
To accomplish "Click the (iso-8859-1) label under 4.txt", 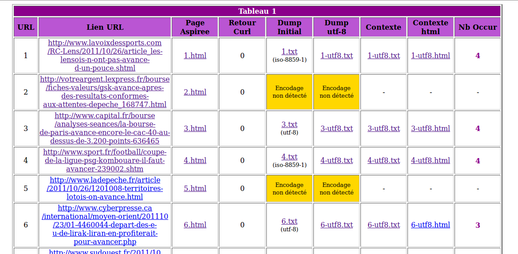I will click(289, 165).
